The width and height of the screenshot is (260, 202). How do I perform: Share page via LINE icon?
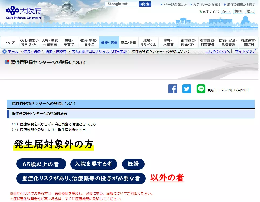[201, 89]
